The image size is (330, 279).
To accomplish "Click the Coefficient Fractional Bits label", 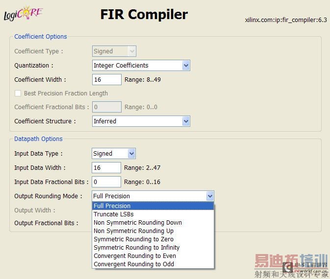I will [x=52, y=107].
